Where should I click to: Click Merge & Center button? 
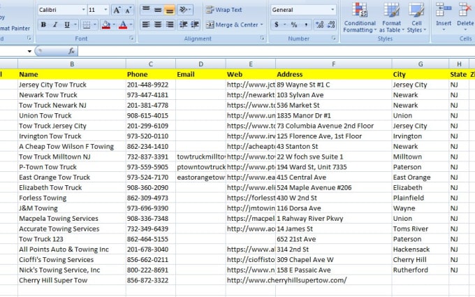(232, 24)
